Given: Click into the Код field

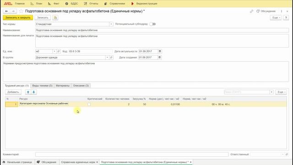Looking at the screenshot, I should coord(90,51).
